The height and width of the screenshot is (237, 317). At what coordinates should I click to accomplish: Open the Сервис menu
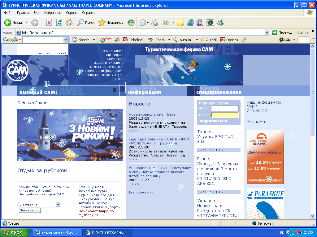click(72, 13)
